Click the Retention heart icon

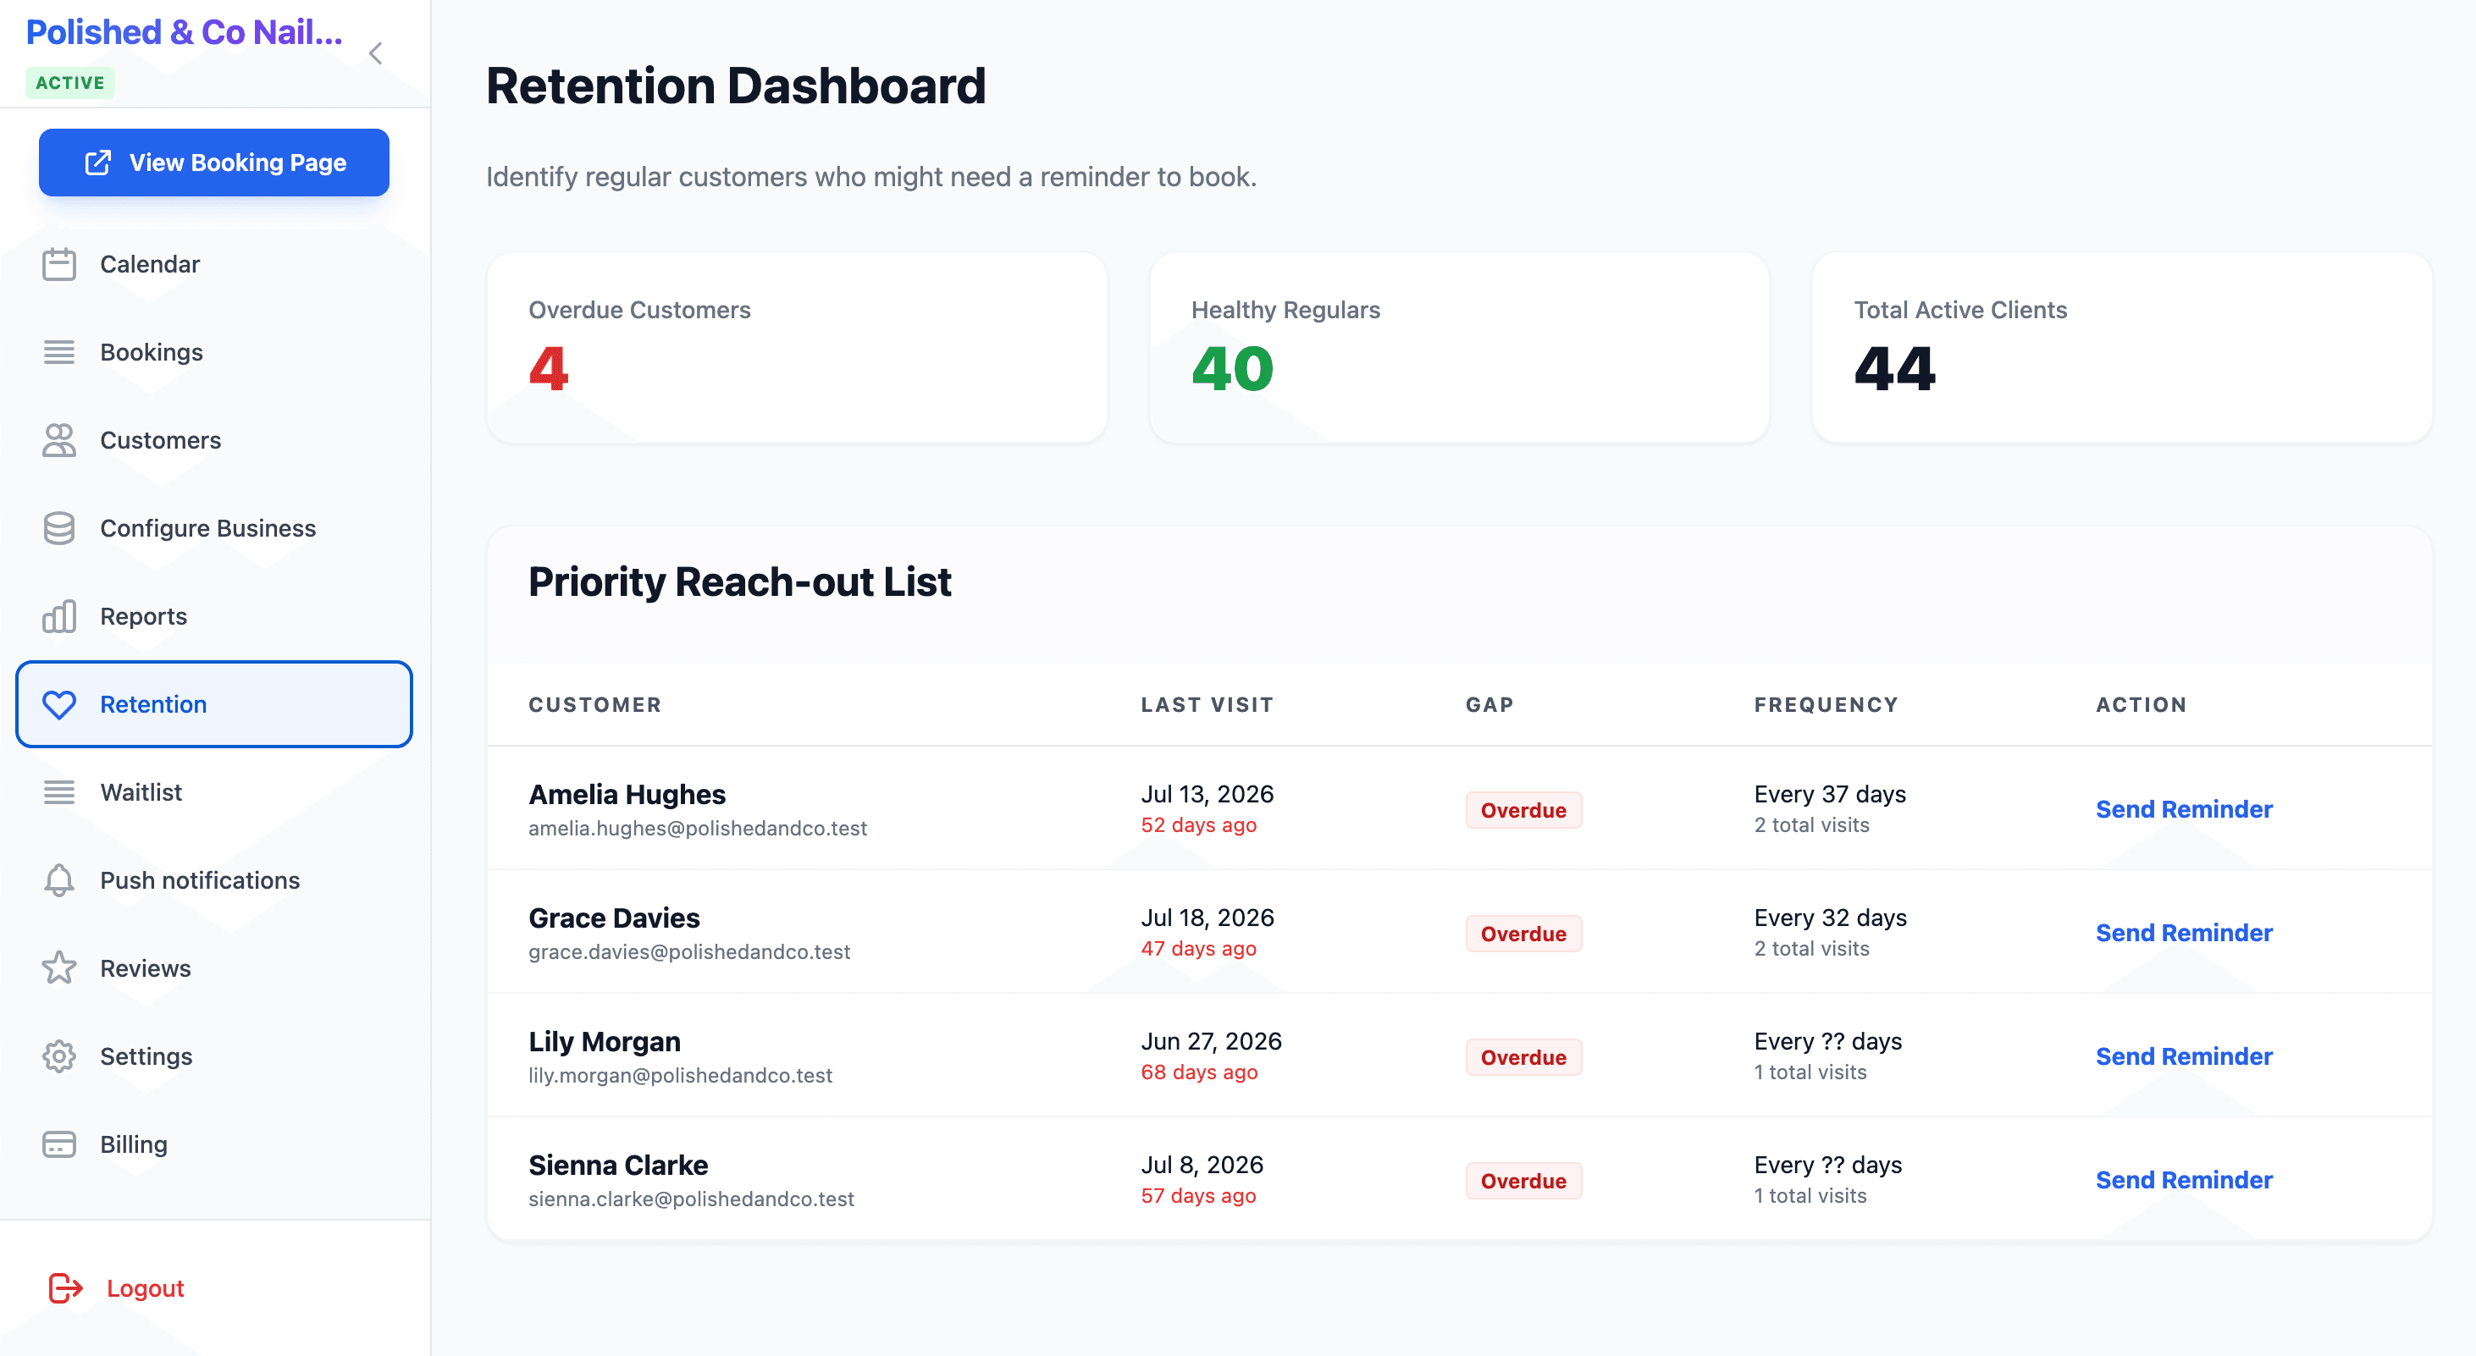point(58,704)
